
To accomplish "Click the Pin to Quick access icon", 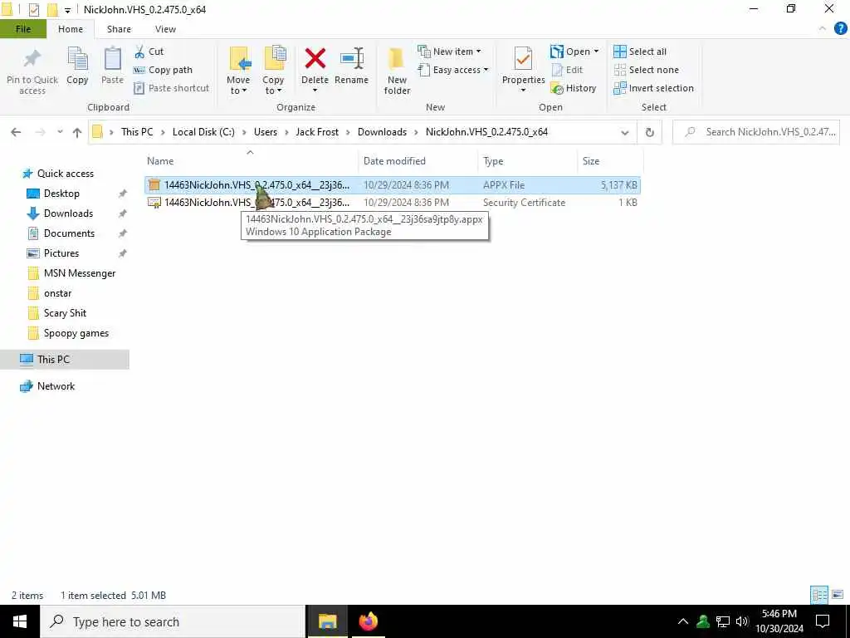I will pos(32,71).
